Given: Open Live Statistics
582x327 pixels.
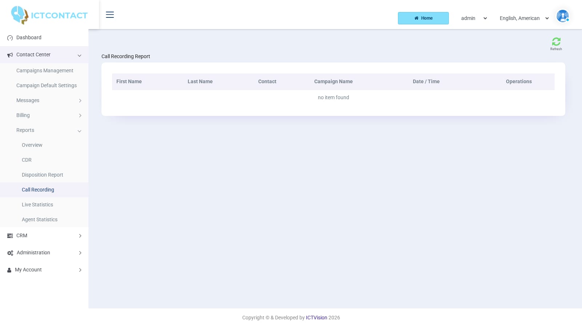Looking at the screenshot, I should 44,205.
